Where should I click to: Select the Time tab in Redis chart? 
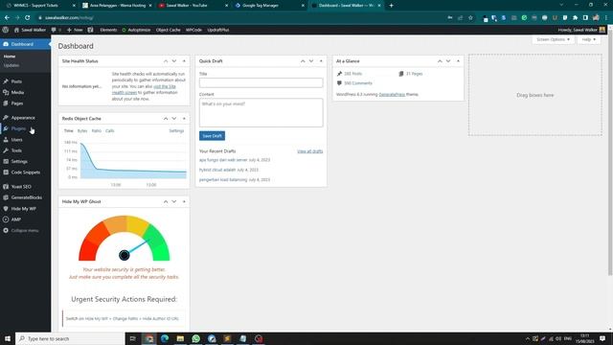68,130
